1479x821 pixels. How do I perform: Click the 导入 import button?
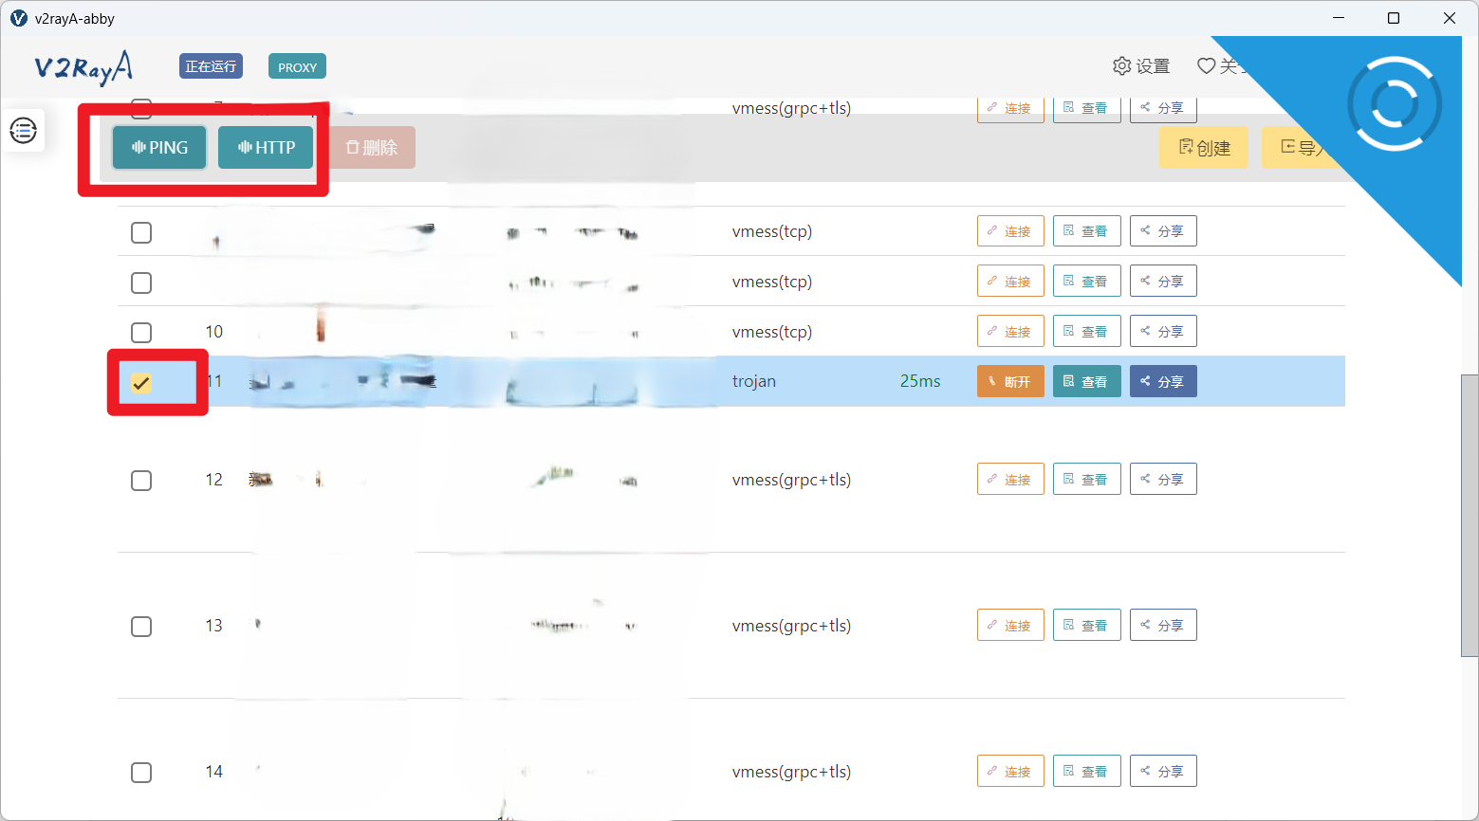(1300, 147)
